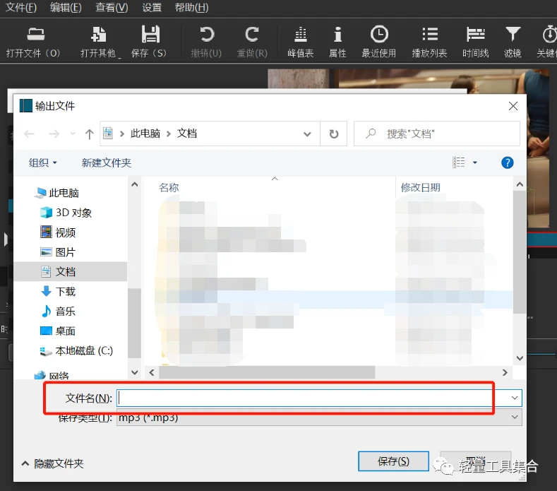Go forward in the save dialog
Viewport: 557px width, 491px height.
[x=54, y=134]
